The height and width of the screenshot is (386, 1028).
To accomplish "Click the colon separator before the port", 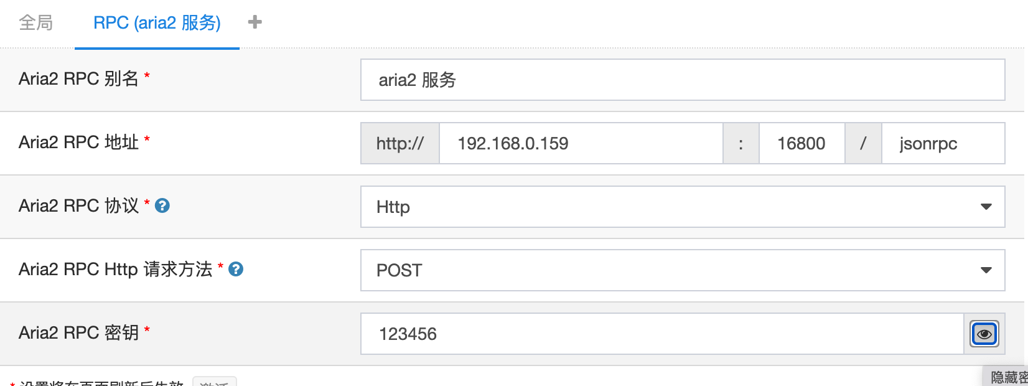I will point(741,143).
